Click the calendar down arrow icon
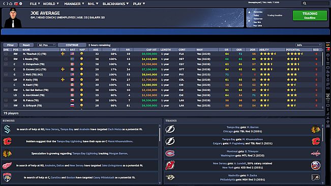The image size is (331, 186). [249, 21]
